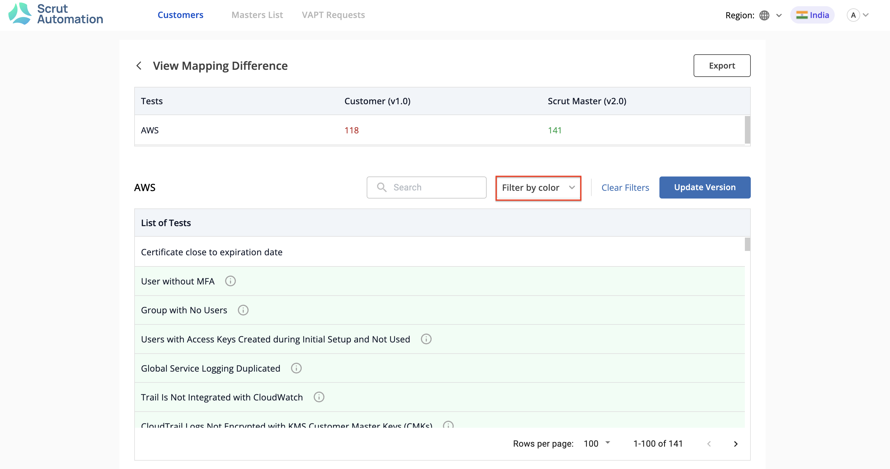Click the Customer count 118

pos(351,130)
